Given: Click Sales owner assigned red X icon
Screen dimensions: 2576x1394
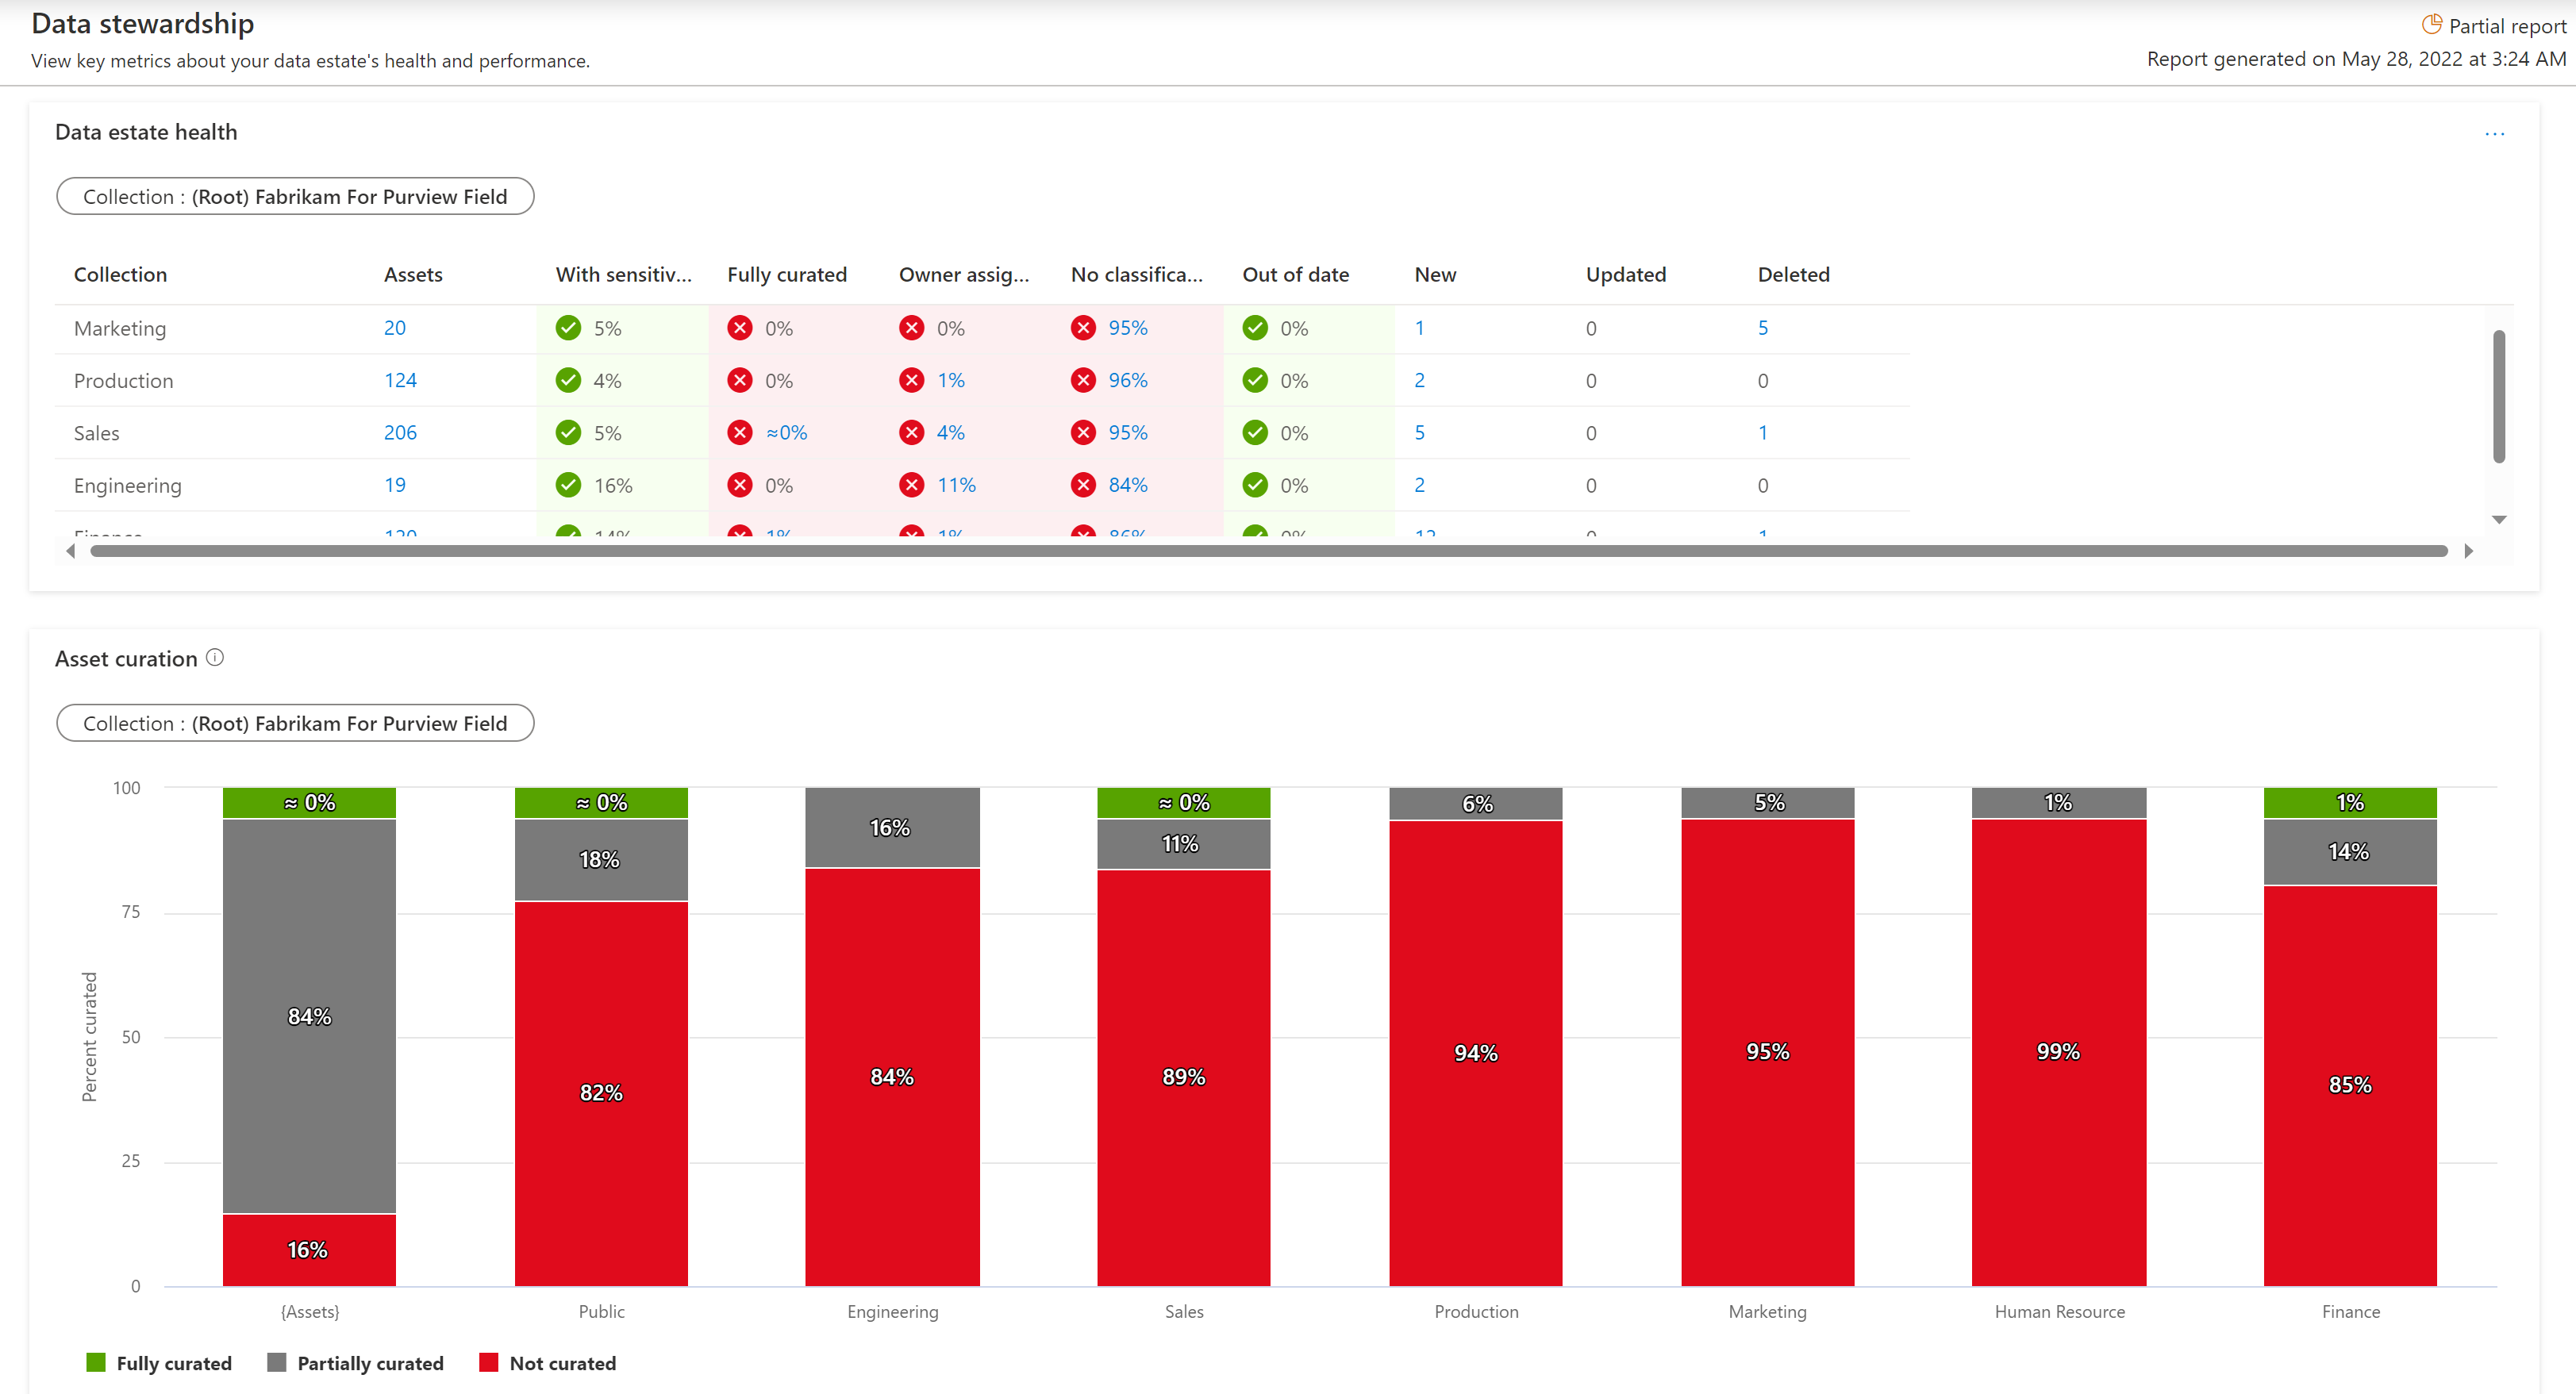Looking at the screenshot, I should pos(911,432).
